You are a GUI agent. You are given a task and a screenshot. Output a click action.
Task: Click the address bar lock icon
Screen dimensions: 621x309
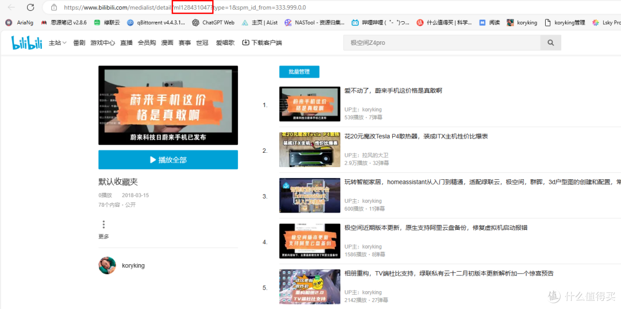coord(54,7)
